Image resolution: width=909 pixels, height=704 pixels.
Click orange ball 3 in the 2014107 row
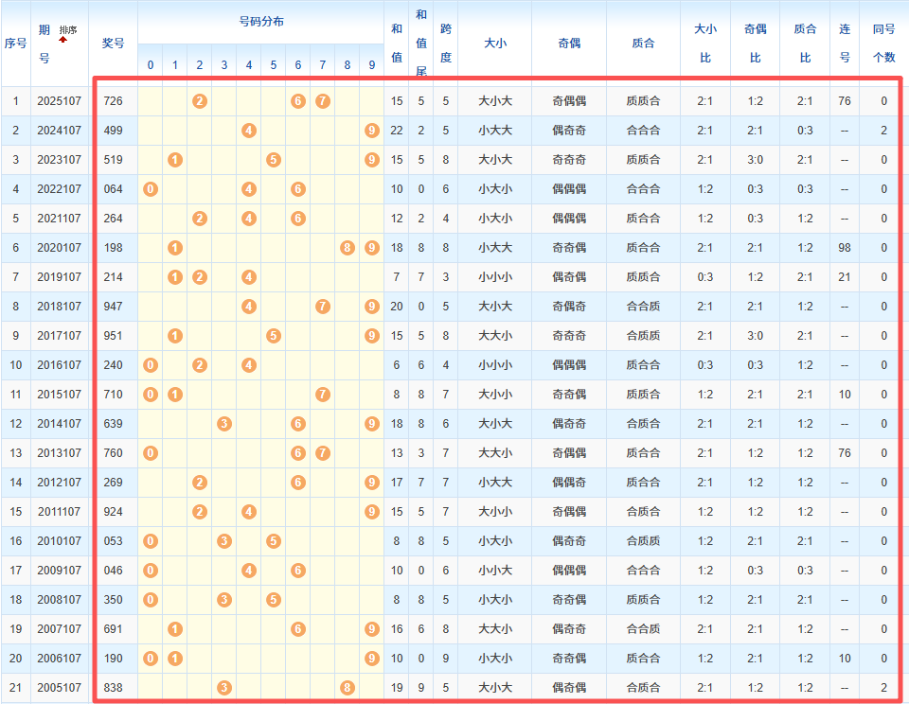tap(224, 424)
